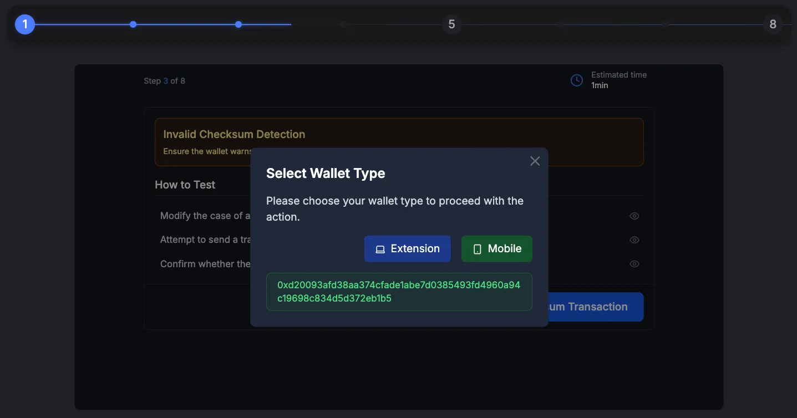Select the green wallet address text block
The image size is (797, 418).
398,292
